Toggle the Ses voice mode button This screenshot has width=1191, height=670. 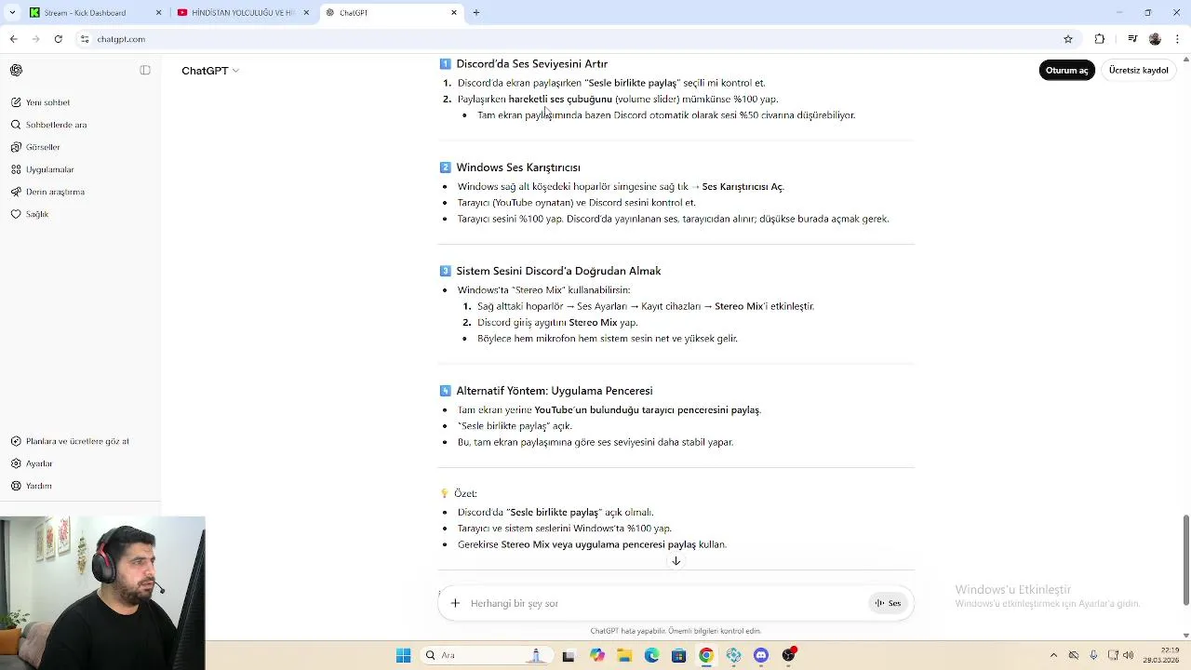click(x=888, y=603)
